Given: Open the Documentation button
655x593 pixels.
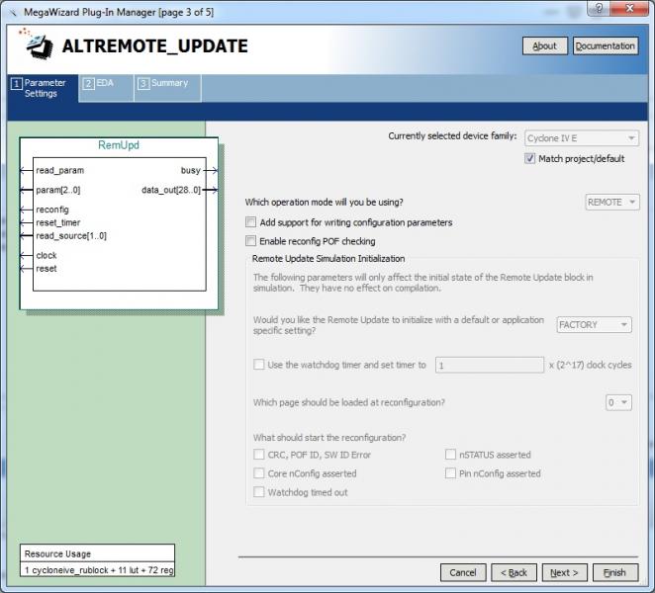Looking at the screenshot, I should [x=605, y=45].
